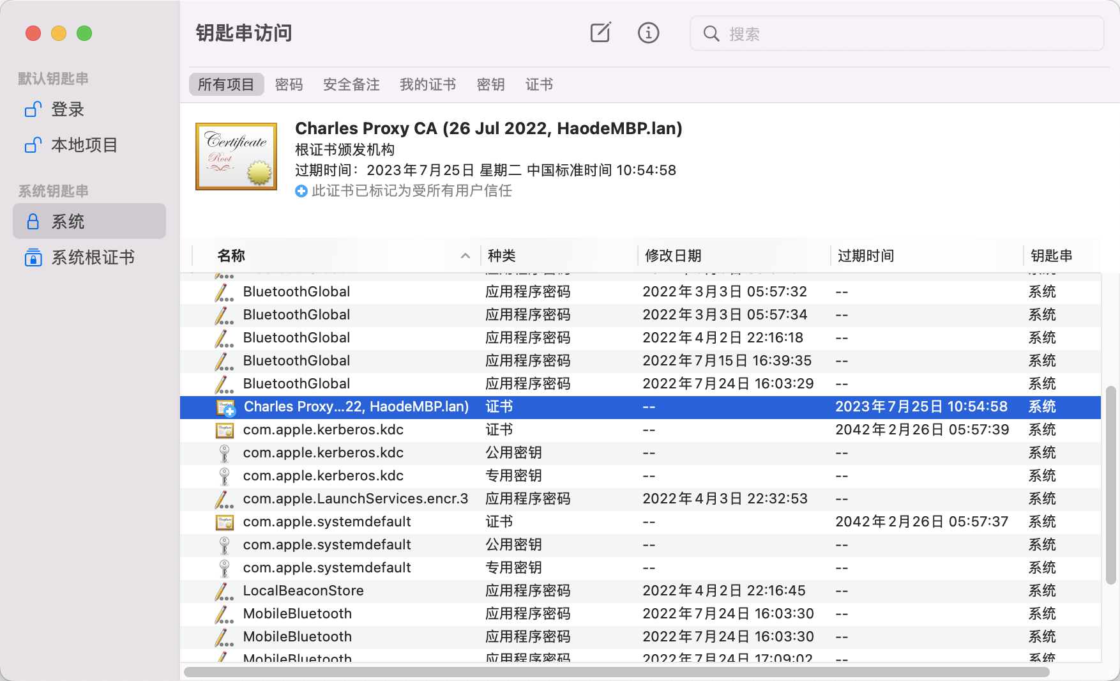Click the new keychain item compose icon
Image resolution: width=1120 pixels, height=681 pixels.
(600, 33)
